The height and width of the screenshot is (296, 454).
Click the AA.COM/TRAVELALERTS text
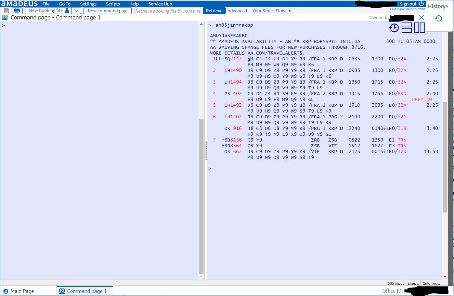pos(276,53)
